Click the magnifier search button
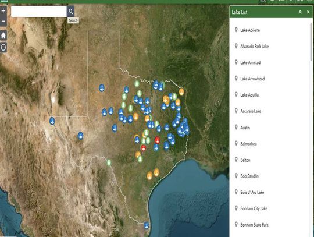This screenshot has height=237, width=314. click(71, 12)
